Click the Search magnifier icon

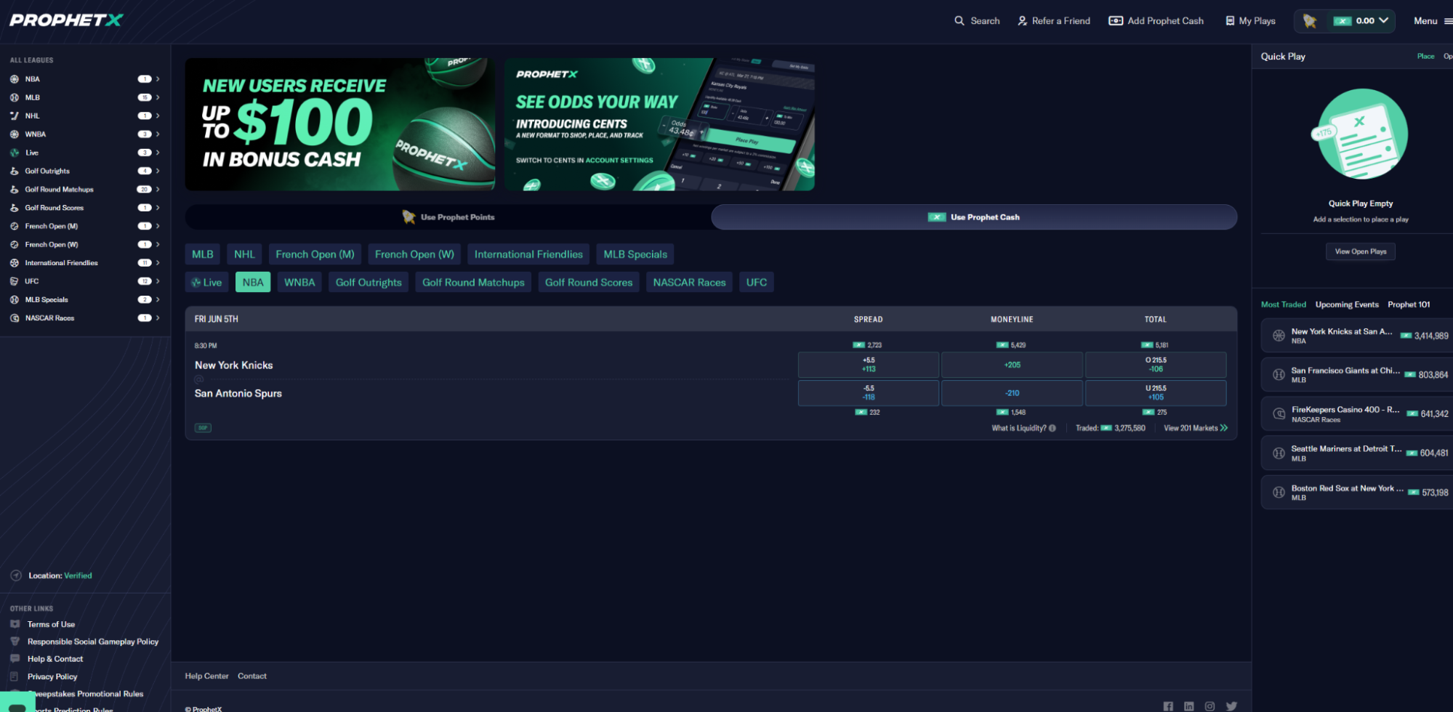click(x=959, y=21)
